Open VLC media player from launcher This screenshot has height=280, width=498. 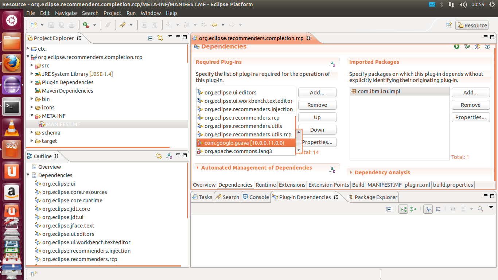[12, 128]
